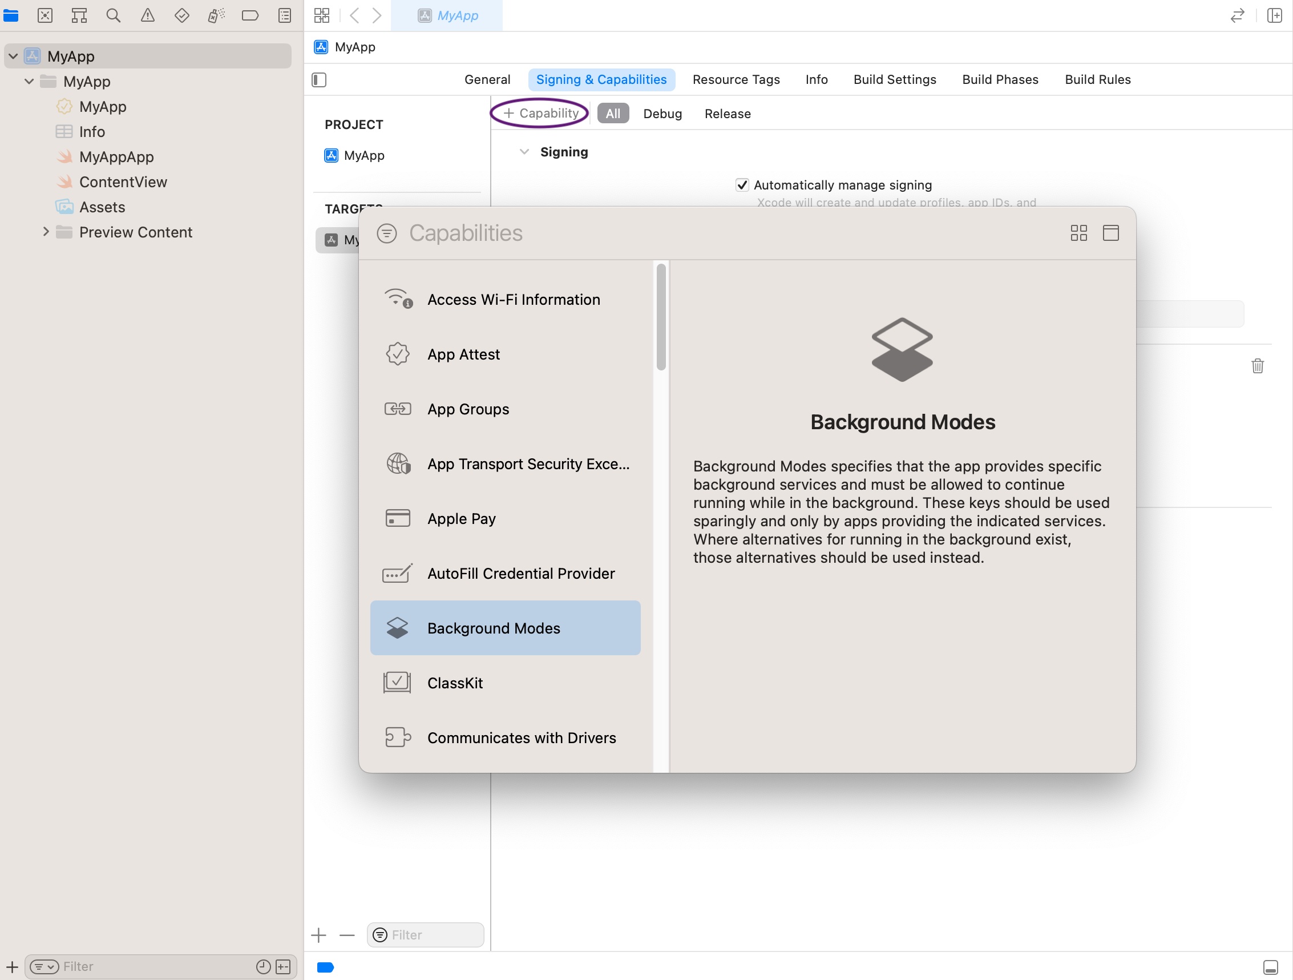1293x980 pixels.
Task: Collapse the MyApp project root
Action: (x=13, y=56)
